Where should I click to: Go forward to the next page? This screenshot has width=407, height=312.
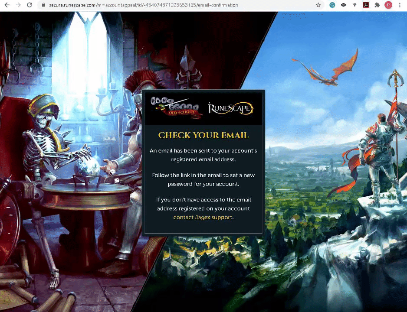tap(18, 5)
